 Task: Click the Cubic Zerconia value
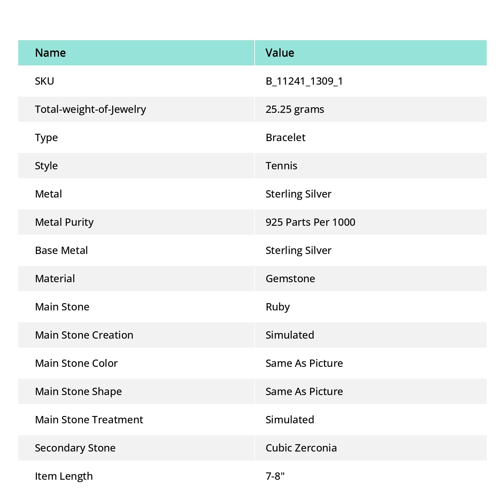(x=301, y=448)
